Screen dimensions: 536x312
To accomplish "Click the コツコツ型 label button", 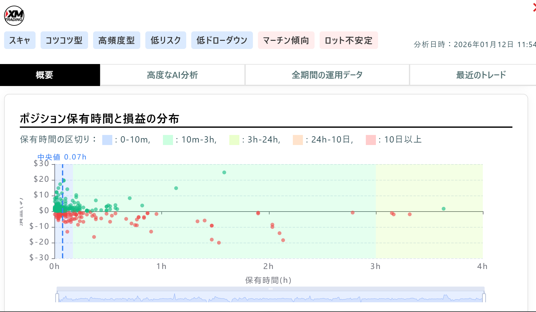I will [x=64, y=40].
